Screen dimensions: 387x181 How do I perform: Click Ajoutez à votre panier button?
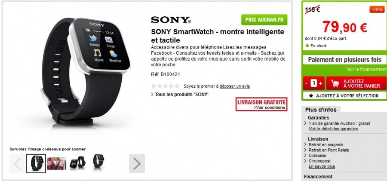pos(356,83)
